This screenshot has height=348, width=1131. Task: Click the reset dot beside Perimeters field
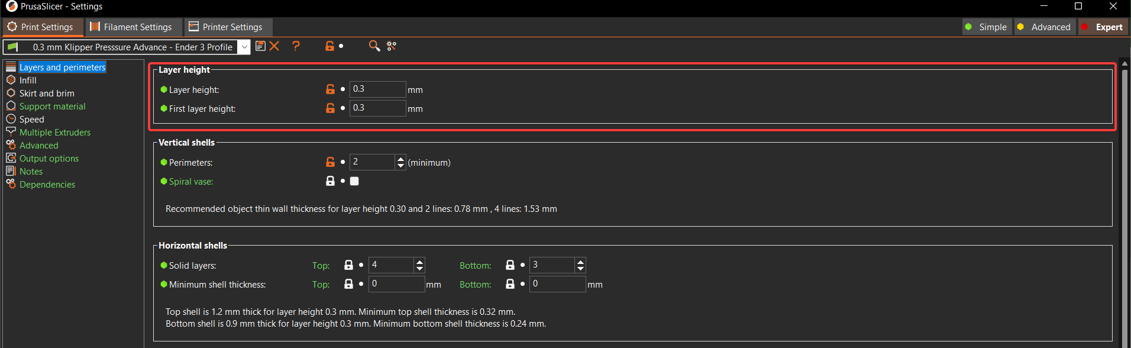tap(342, 162)
